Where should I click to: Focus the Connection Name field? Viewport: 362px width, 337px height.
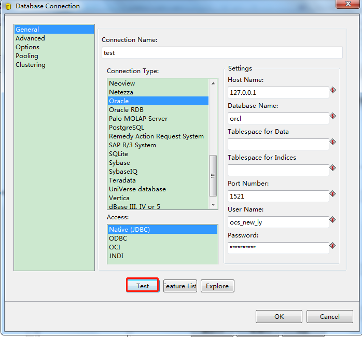(x=222, y=53)
